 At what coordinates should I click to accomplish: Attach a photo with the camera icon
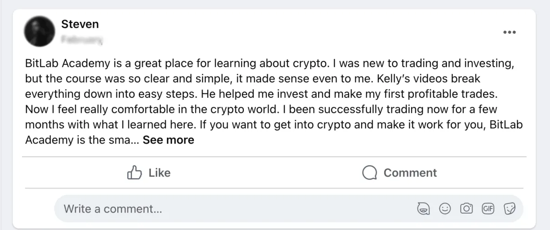click(x=467, y=209)
